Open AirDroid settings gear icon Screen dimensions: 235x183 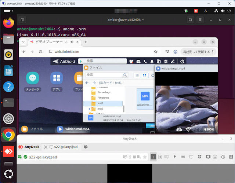tap(166, 61)
